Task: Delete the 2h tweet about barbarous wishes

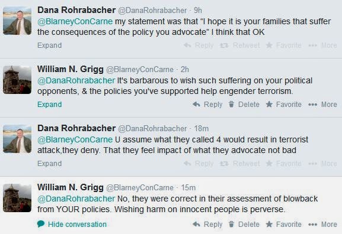Action: (x=244, y=105)
